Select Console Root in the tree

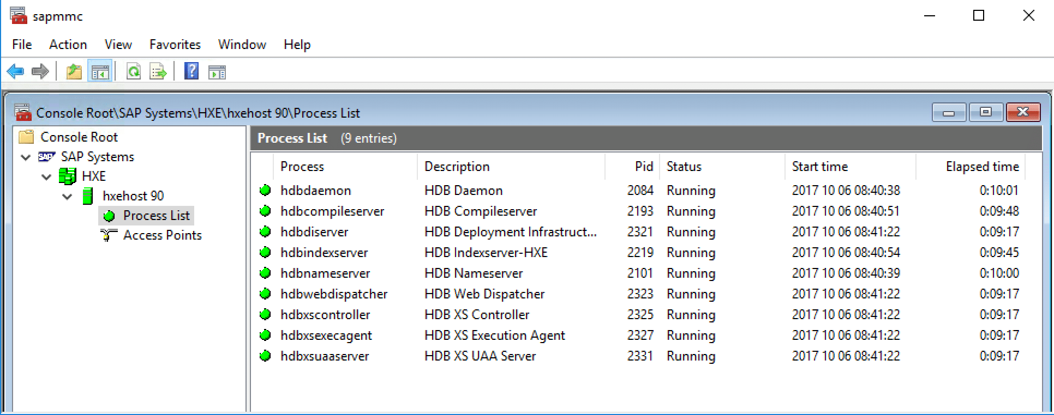tap(79, 137)
